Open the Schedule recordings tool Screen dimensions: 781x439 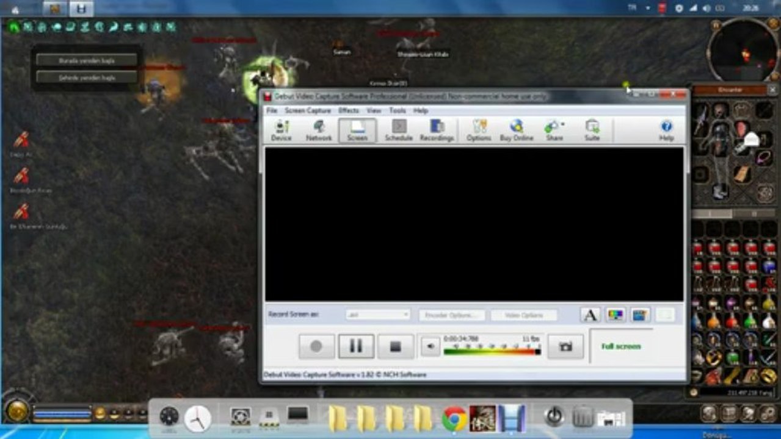(399, 130)
